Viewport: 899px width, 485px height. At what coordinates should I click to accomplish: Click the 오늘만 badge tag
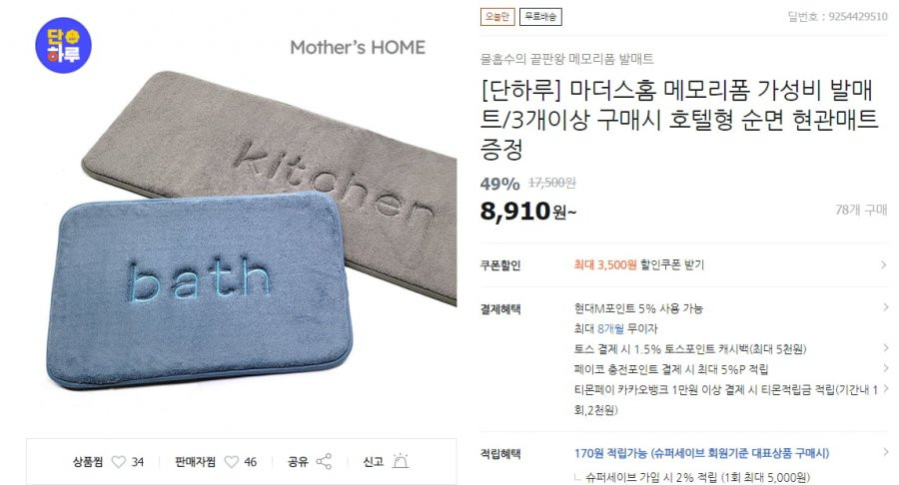497,17
